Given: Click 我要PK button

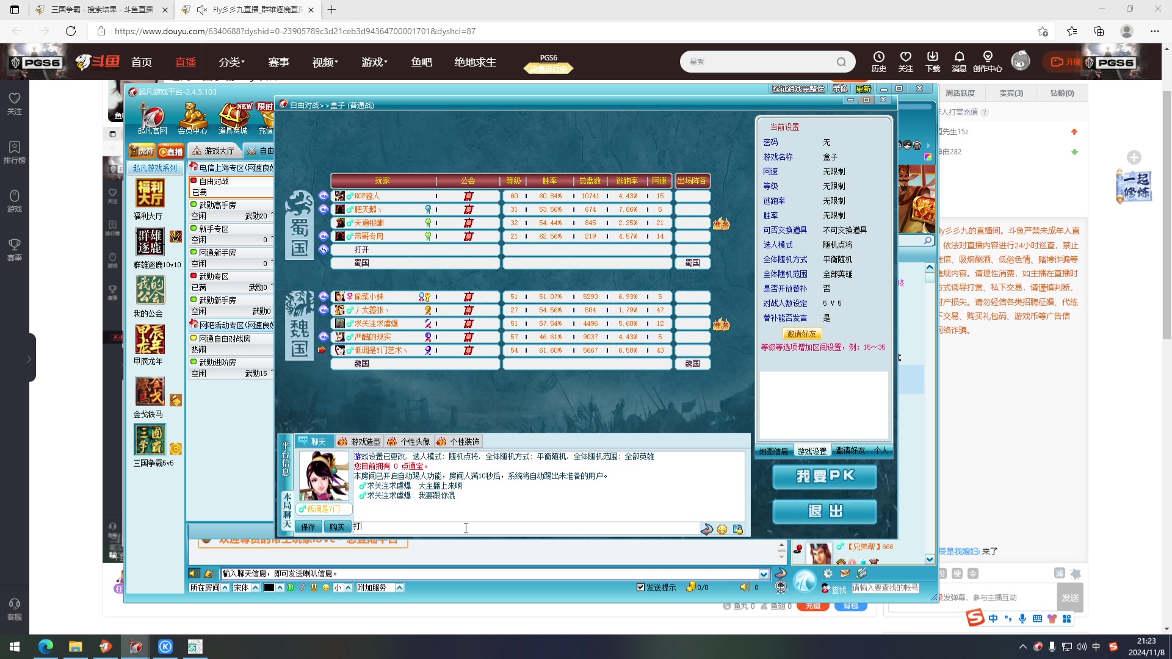Looking at the screenshot, I should pyautogui.click(x=825, y=477).
